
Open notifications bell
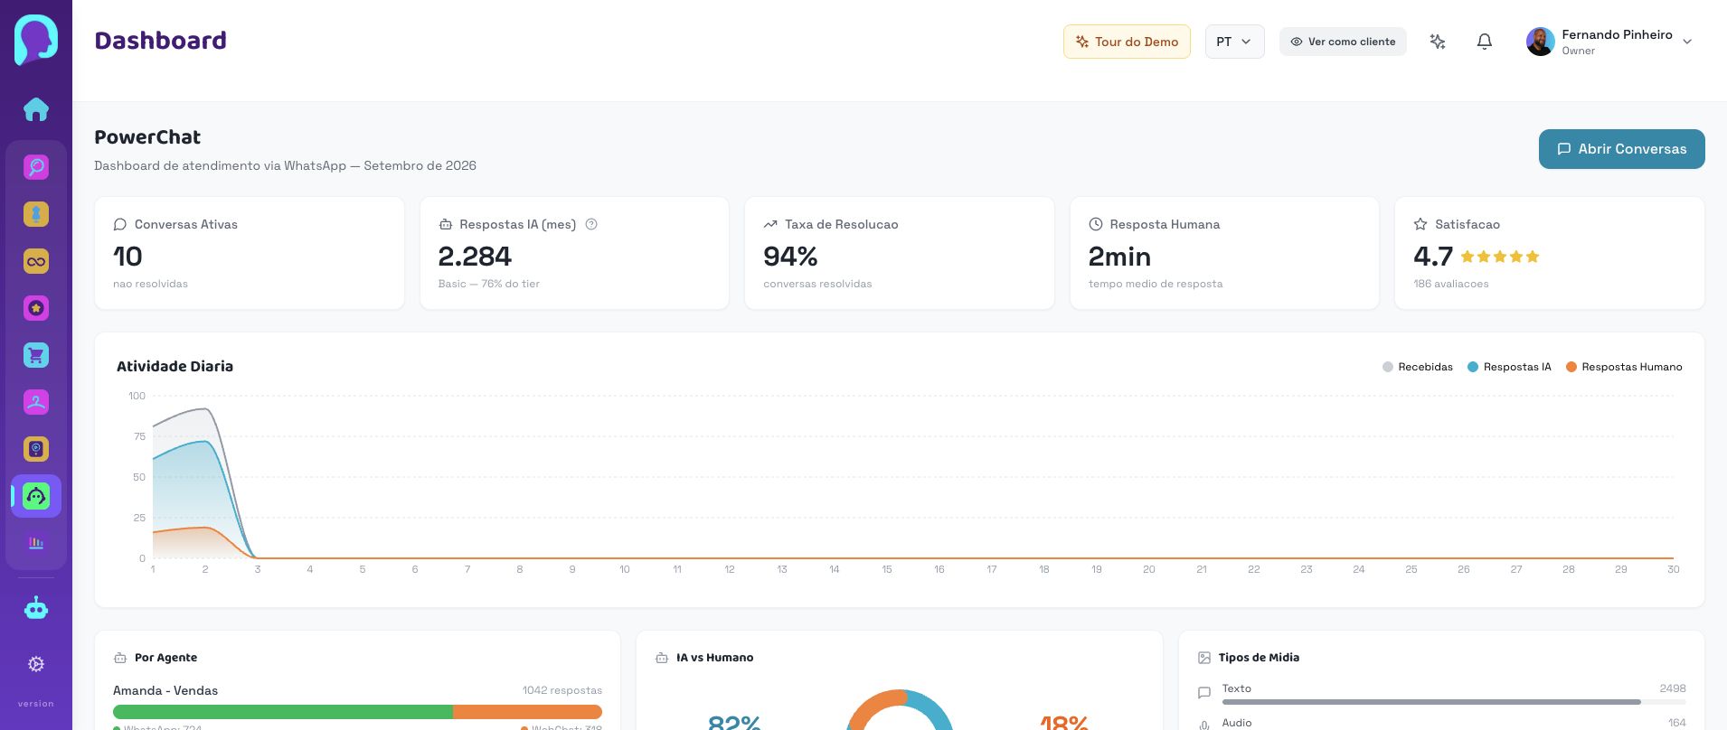(x=1485, y=42)
